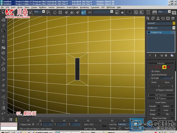Click Remove Modifier from stack icon
This screenshot has width=177, height=133.
(x=166, y=55)
